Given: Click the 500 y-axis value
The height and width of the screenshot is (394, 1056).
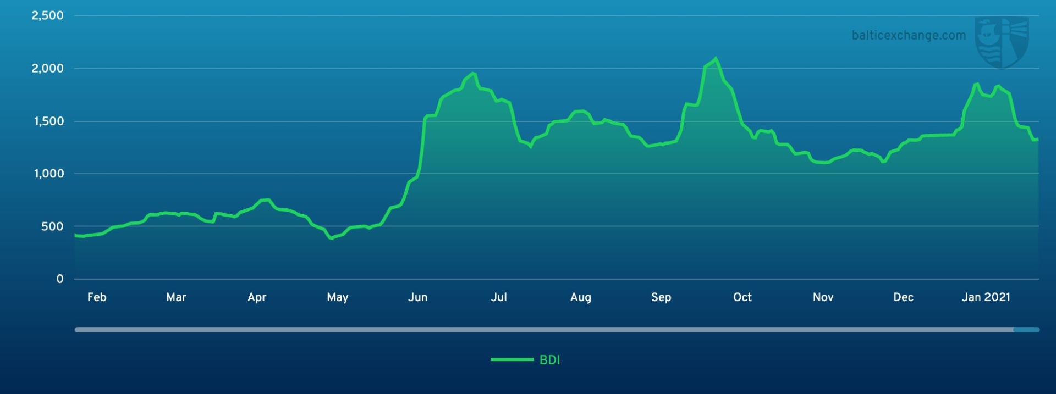Looking at the screenshot, I should pyautogui.click(x=52, y=226).
